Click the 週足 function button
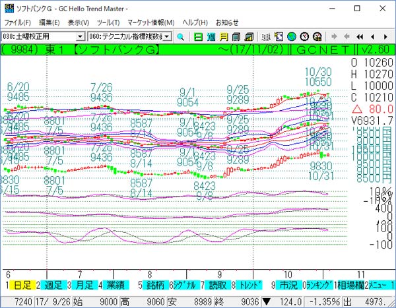The width and height of the screenshot is (396, 308). [x=53, y=285]
